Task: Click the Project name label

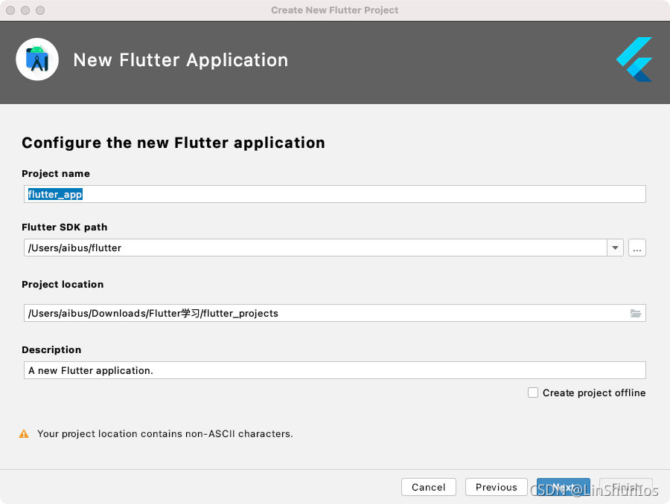Action: 56,174
